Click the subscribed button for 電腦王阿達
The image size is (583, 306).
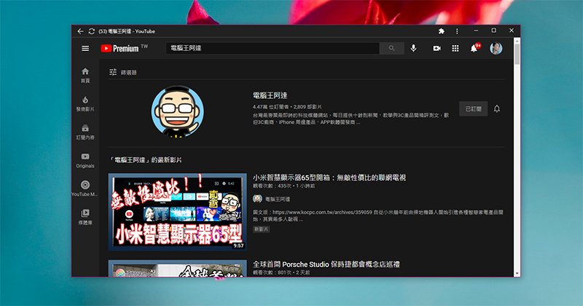click(473, 109)
